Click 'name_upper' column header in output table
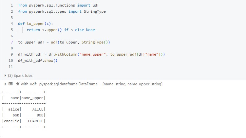Image resolution: width=246 pixels, height=138 pixels. pos(32,98)
